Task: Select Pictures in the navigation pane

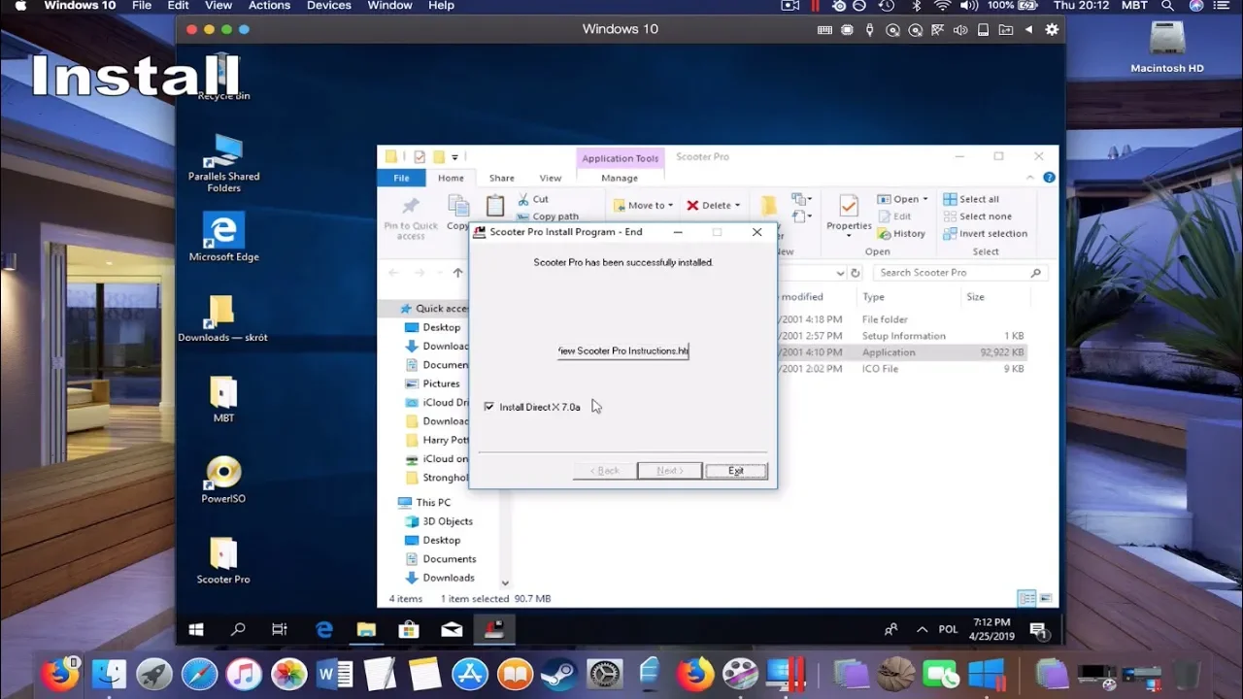Action: click(x=441, y=383)
